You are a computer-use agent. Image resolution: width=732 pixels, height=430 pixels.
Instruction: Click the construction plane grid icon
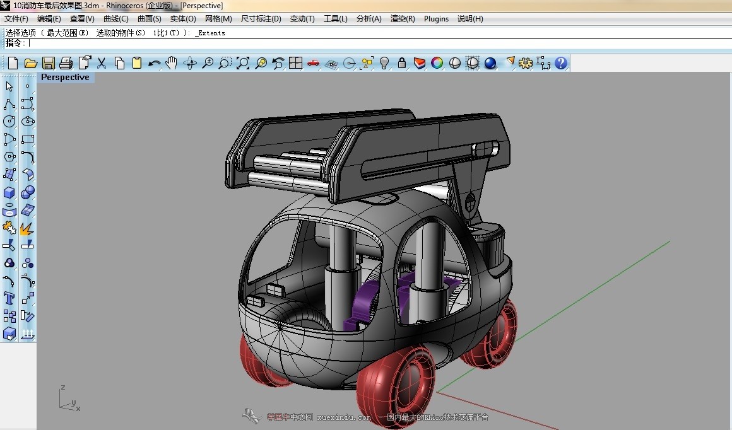point(331,63)
